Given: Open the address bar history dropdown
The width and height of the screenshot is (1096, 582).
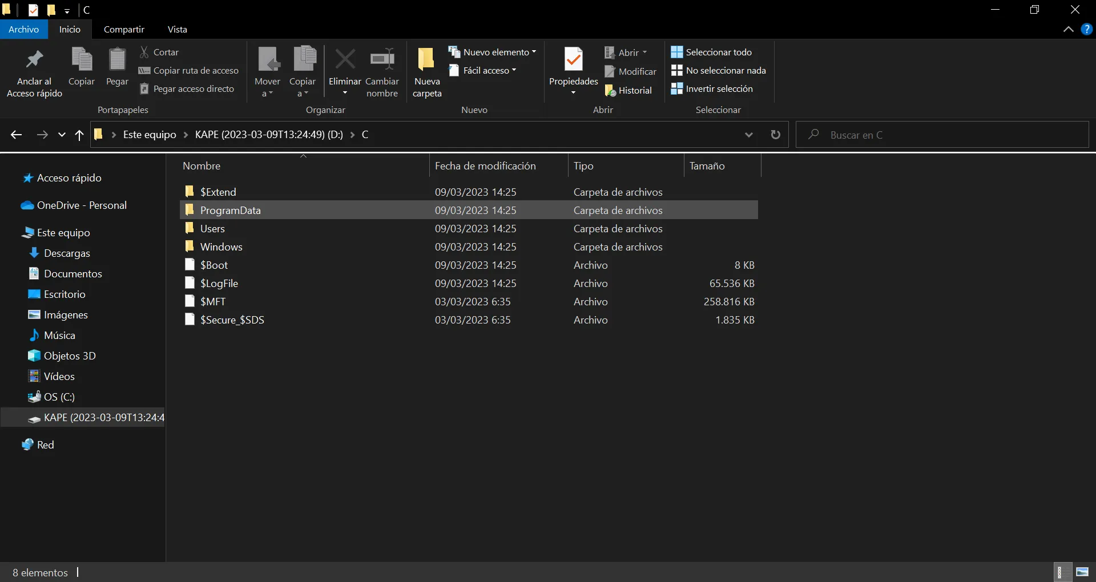Looking at the screenshot, I should pyautogui.click(x=748, y=135).
